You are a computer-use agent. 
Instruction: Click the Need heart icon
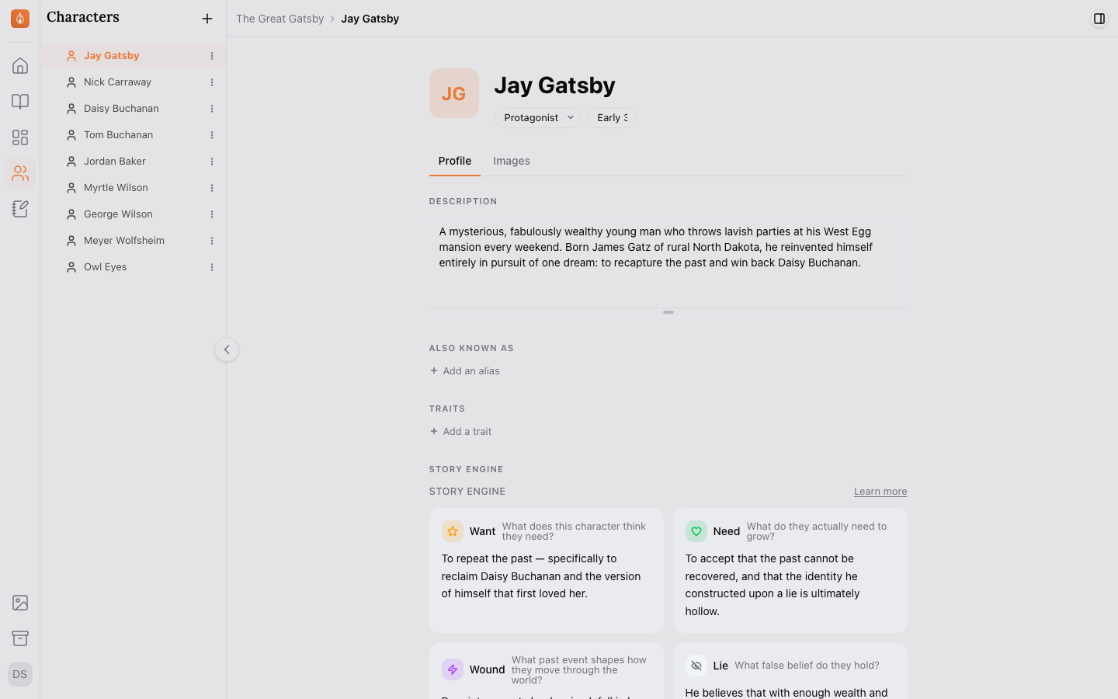click(696, 531)
